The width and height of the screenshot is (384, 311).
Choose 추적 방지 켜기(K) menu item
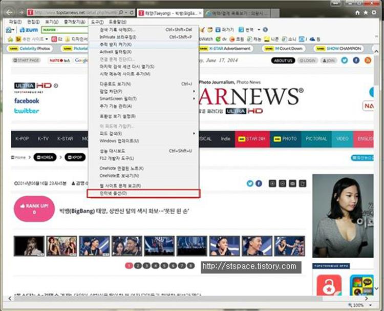(143, 45)
